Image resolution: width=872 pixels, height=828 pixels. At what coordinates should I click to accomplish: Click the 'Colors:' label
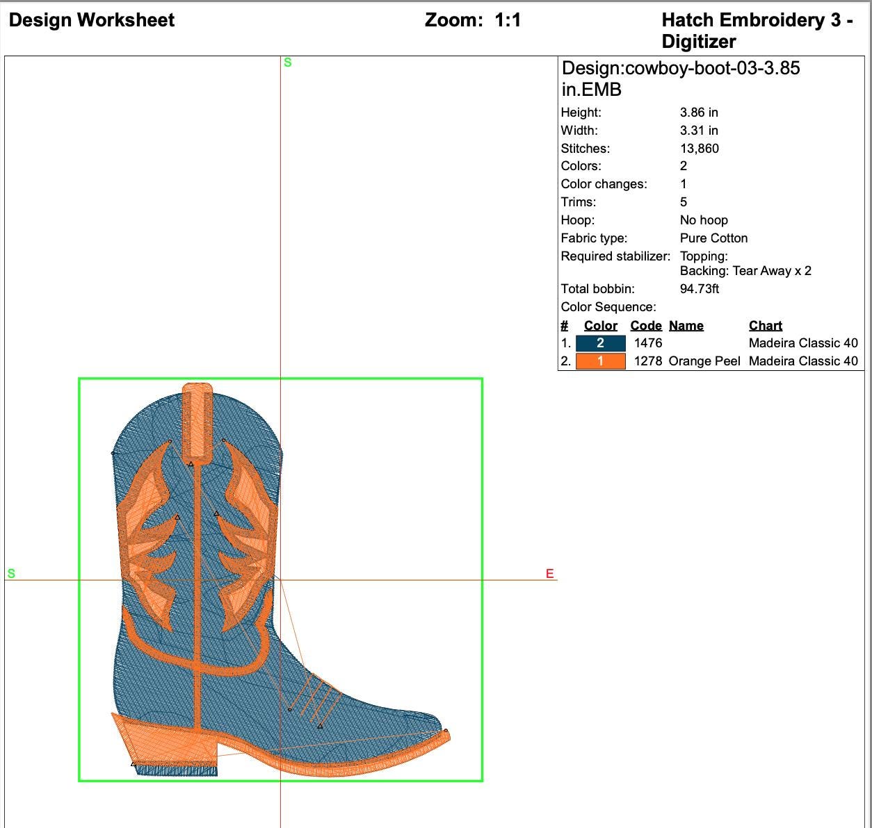581,166
